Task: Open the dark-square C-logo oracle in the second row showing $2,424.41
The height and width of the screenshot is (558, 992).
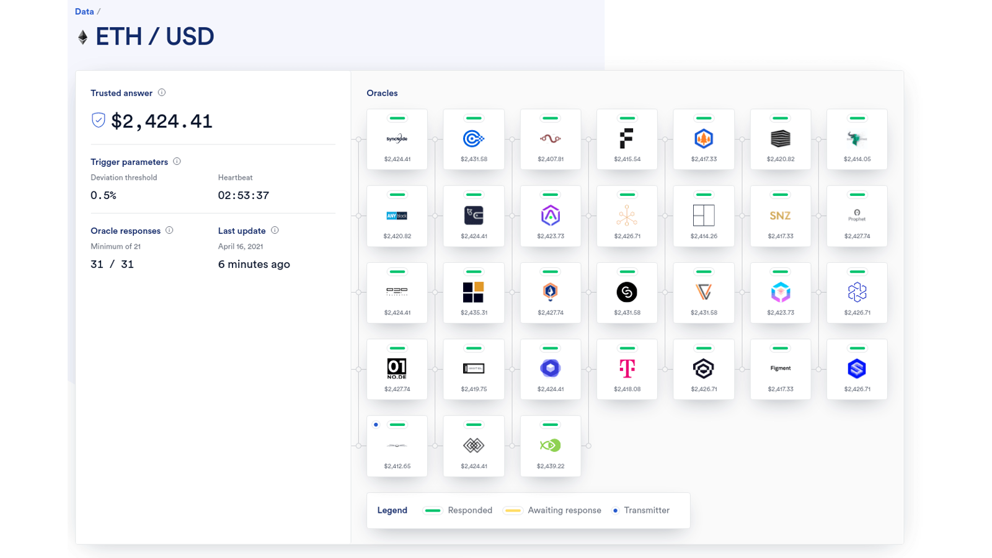Action: (x=474, y=216)
